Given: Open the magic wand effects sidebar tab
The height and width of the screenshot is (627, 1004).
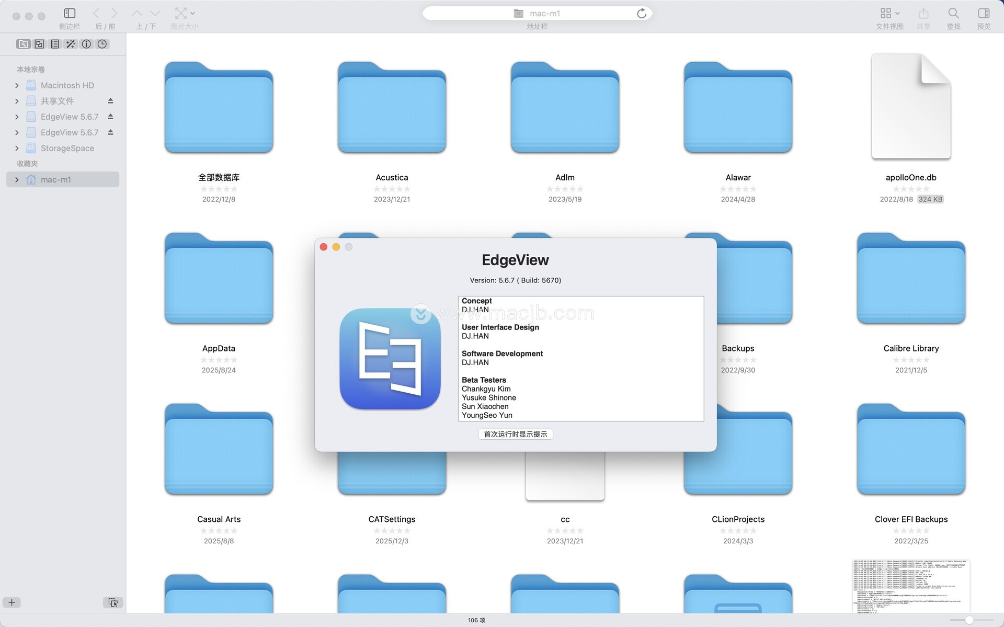Looking at the screenshot, I should 71,44.
